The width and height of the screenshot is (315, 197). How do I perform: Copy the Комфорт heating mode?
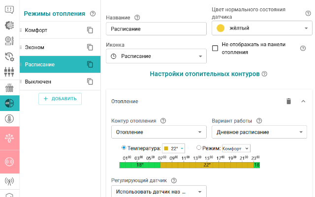(x=90, y=30)
